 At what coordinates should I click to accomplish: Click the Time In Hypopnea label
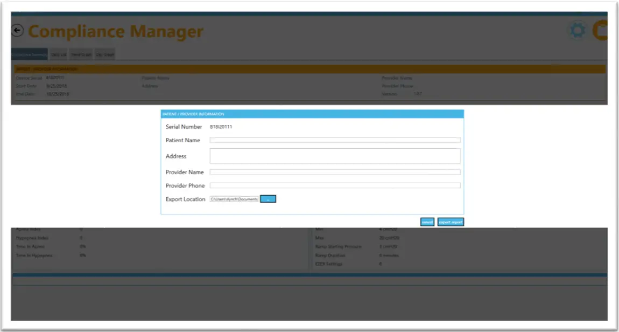[x=34, y=255]
